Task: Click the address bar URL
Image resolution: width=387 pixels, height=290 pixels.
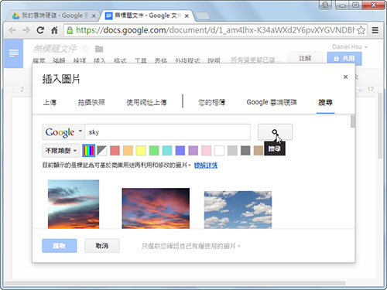Action: pyautogui.click(x=214, y=30)
